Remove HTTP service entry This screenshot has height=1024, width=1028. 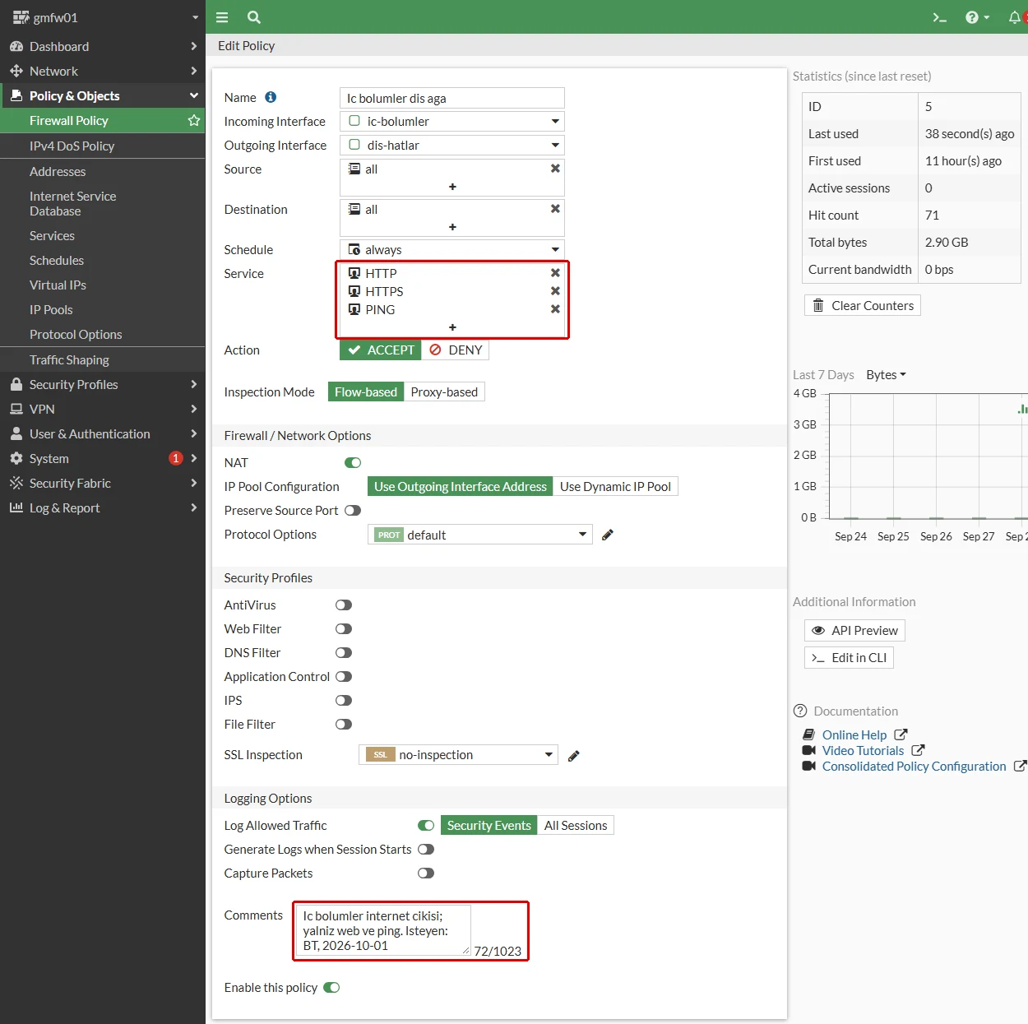(x=555, y=273)
